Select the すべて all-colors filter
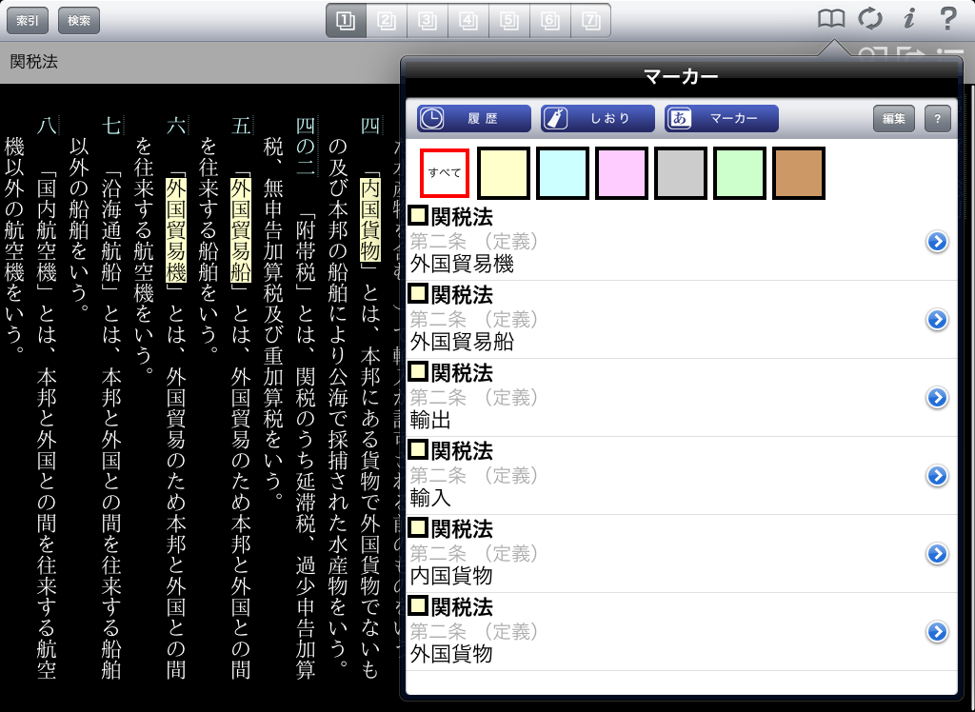975x712 pixels. coord(445,173)
